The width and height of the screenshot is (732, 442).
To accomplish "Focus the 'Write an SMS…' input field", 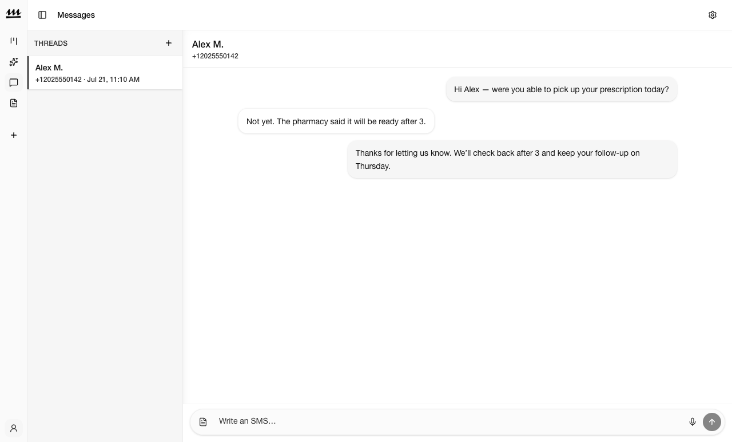I will (449, 421).
